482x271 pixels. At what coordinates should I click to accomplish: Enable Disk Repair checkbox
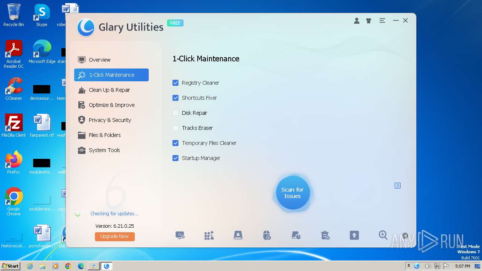pyautogui.click(x=175, y=113)
